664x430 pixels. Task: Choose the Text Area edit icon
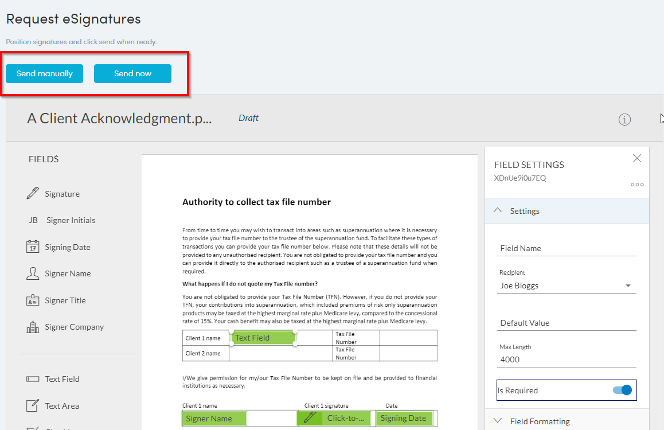click(33, 406)
